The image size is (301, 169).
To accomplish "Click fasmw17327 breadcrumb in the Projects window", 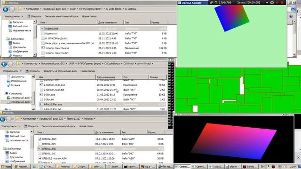I will (x=73, y=119).
